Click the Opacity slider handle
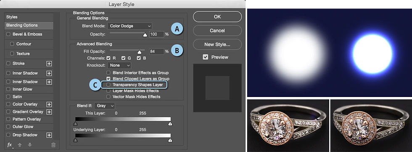 [145, 35]
